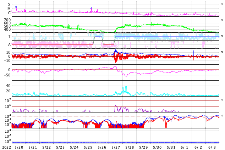Screen dimensions: 225x150
Task: Click the 5/29 date label
Action: click(143, 148)
